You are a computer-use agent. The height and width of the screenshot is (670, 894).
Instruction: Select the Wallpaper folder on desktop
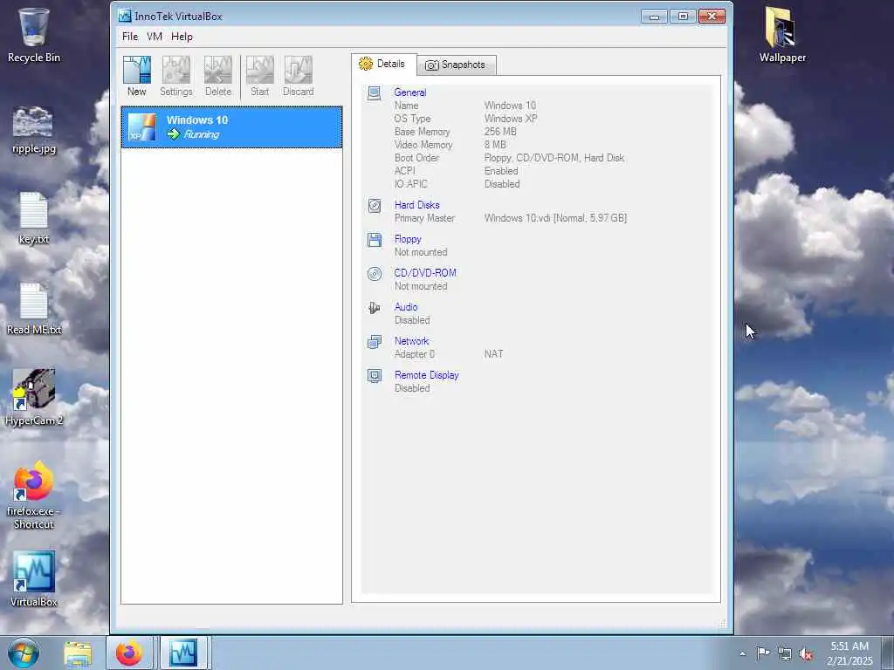coord(782,35)
